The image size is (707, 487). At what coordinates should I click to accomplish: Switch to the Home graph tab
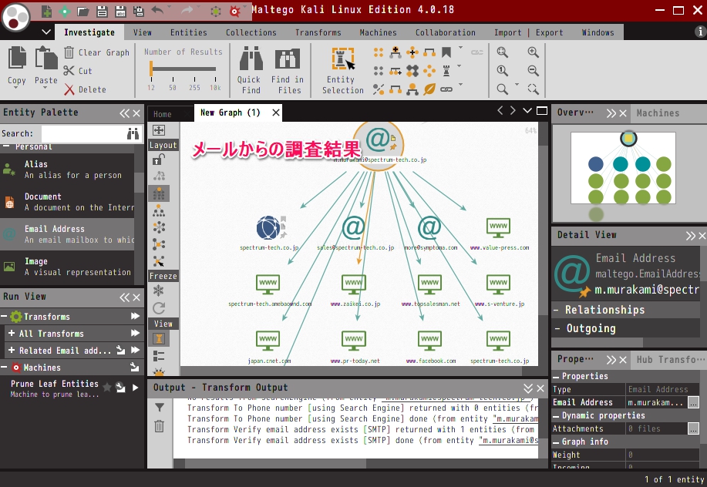pos(163,113)
